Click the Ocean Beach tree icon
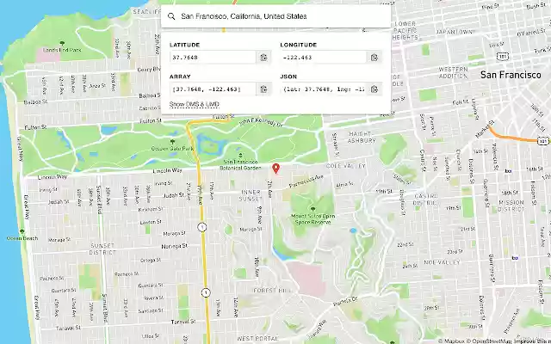Image resolution: width=551 pixels, height=344 pixels. tap(22, 231)
